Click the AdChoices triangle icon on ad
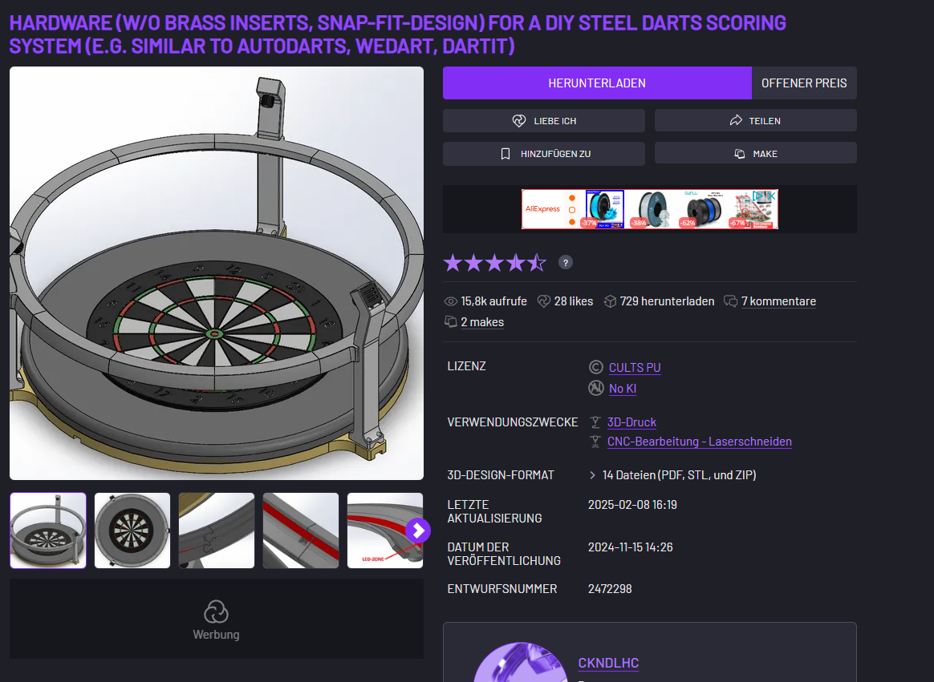The height and width of the screenshot is (682, 934). [758, 196]
